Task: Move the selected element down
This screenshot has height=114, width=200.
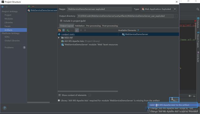Action: pos(85,30)
